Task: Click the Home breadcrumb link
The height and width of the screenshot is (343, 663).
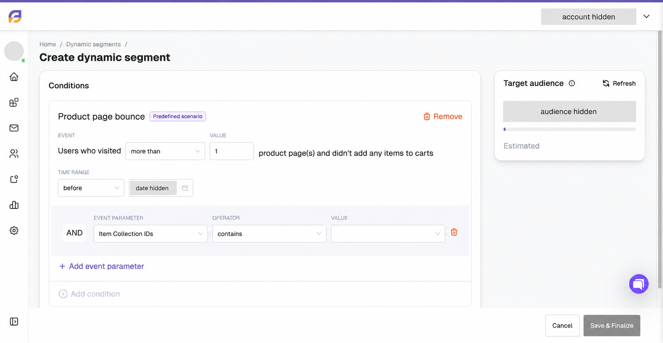Action: tap(48, 44)
